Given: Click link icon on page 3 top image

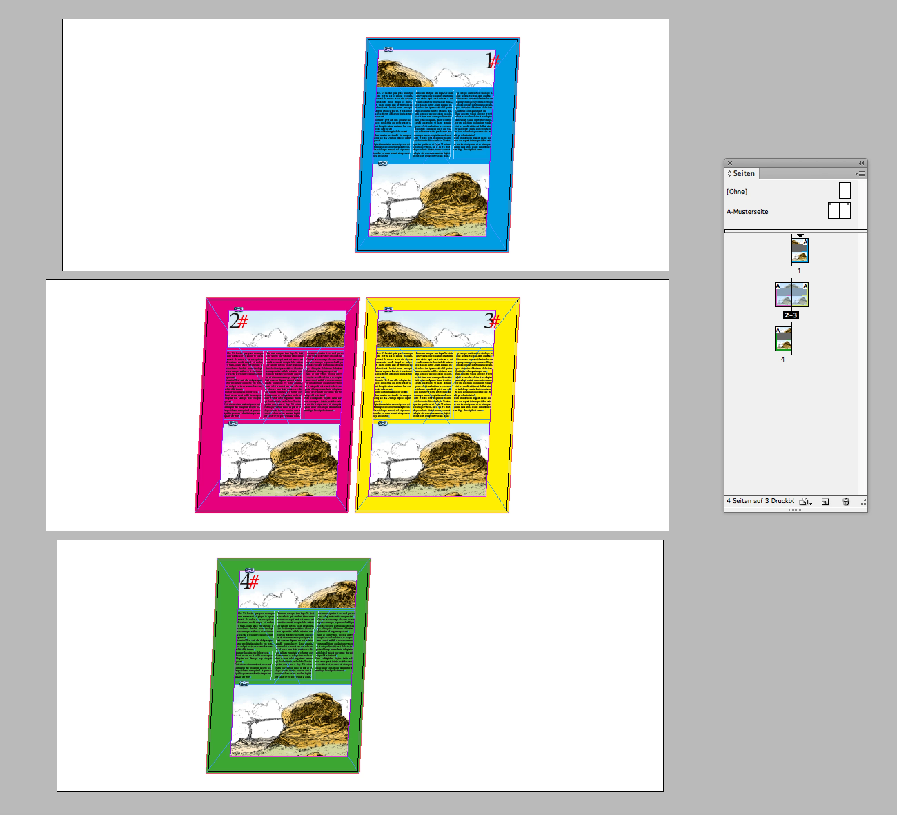Looking at the screenshot, I should click(388, 310).
